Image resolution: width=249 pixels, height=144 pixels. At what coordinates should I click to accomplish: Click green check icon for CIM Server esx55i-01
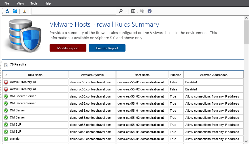coord(6,111)
